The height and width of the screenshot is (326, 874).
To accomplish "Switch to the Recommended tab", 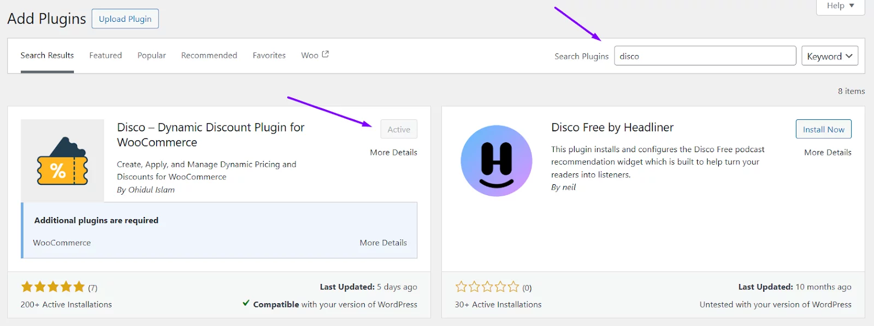I will point(209,56).
